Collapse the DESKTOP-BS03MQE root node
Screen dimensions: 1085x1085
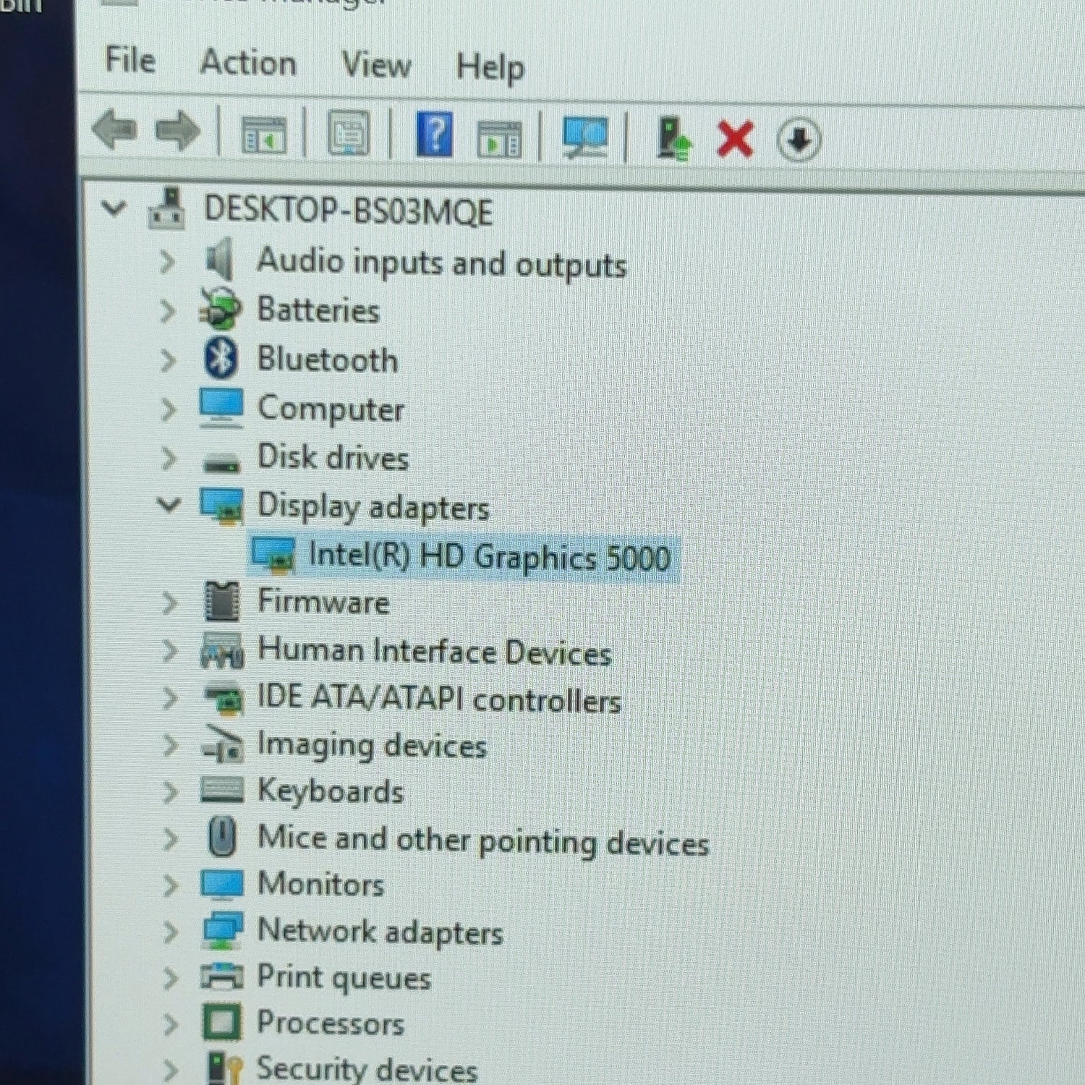click(x=114, y=208)
